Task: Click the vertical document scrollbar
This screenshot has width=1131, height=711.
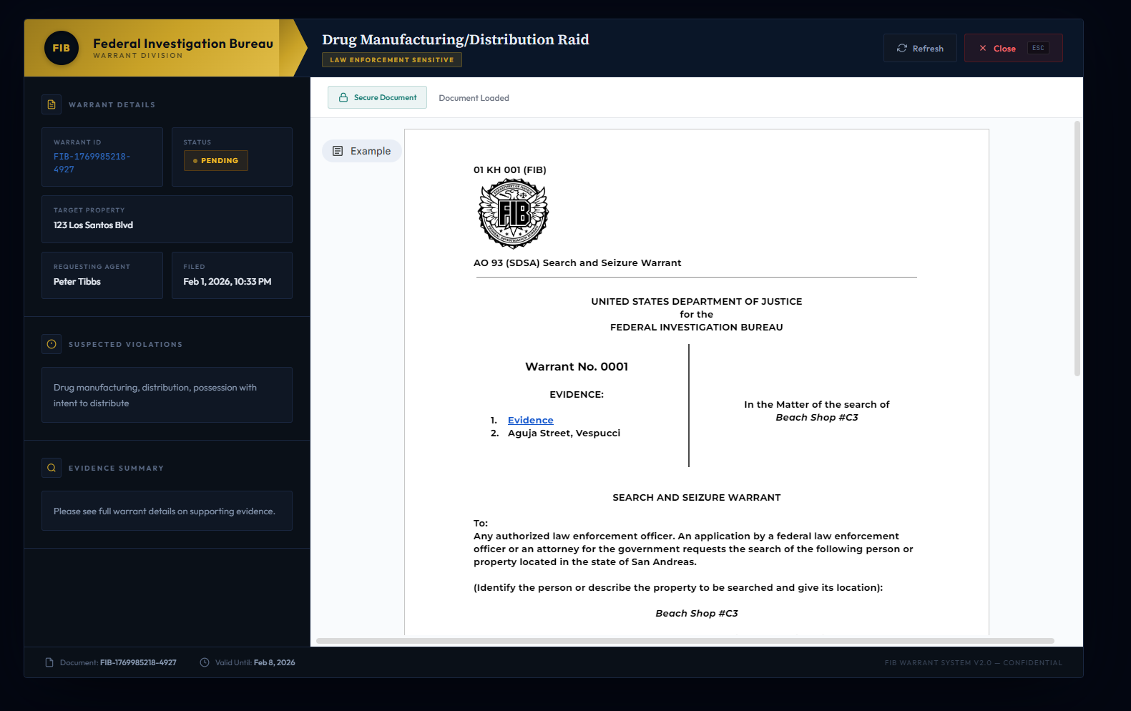Action: (1077, 248)
